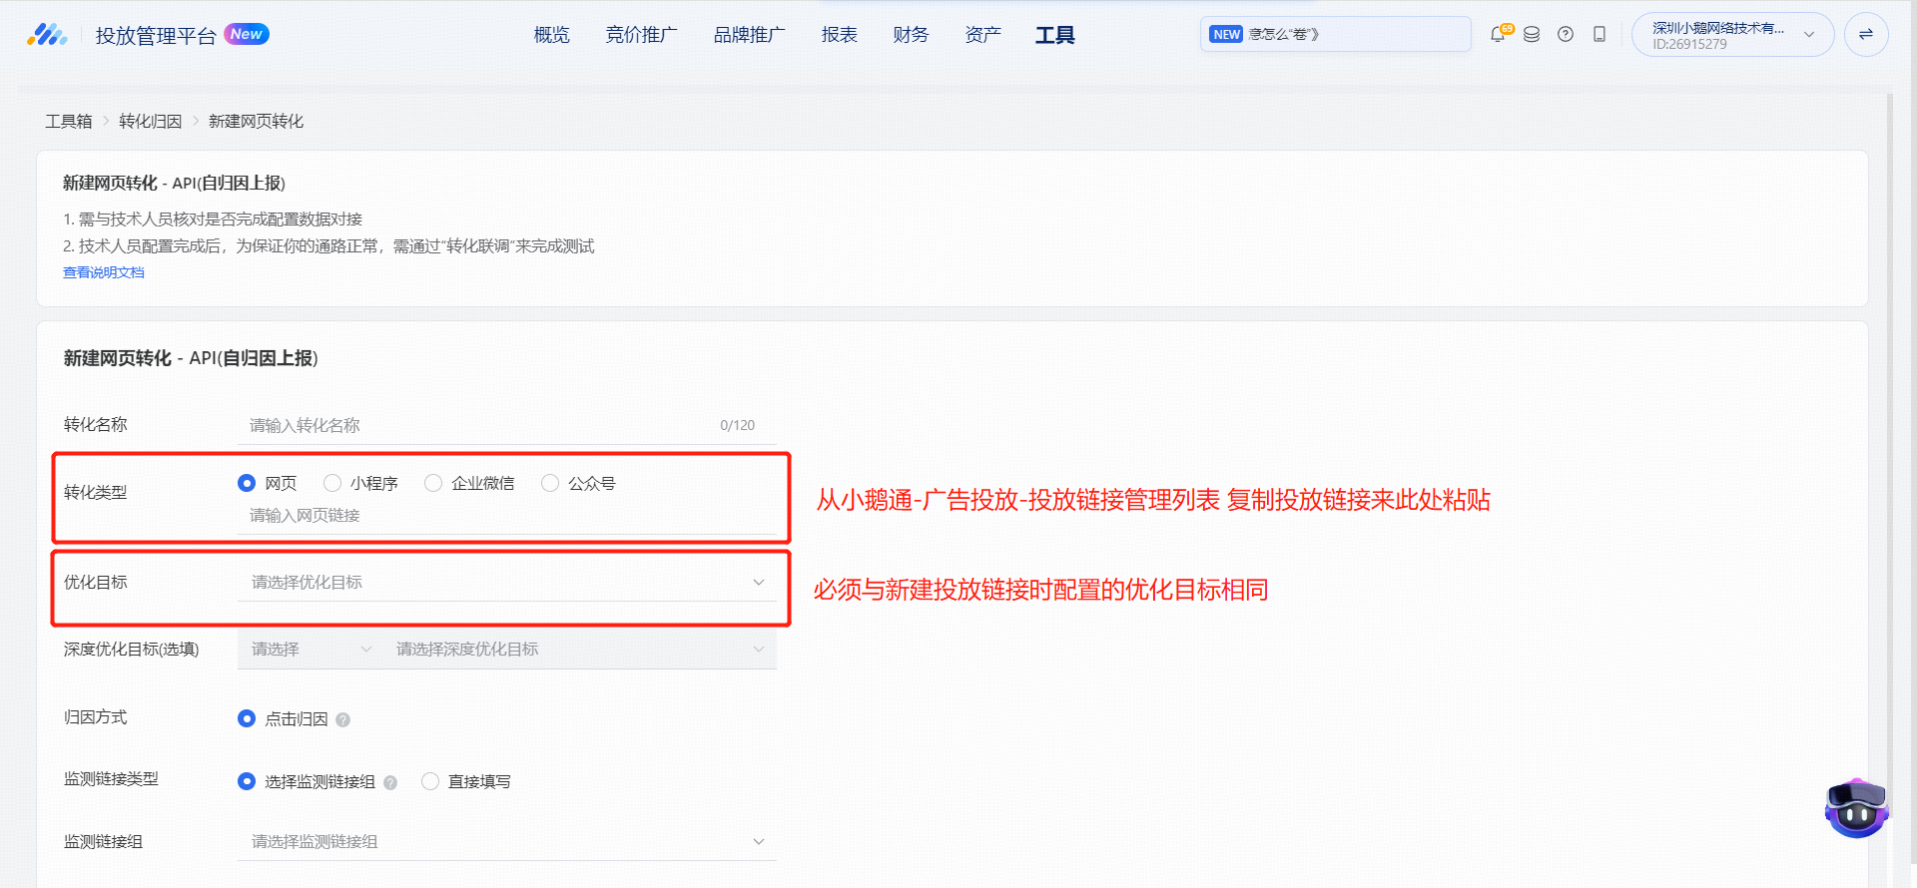Click the top search box
Viewport: 1917px width, 888px height.
pos(1336,34)
